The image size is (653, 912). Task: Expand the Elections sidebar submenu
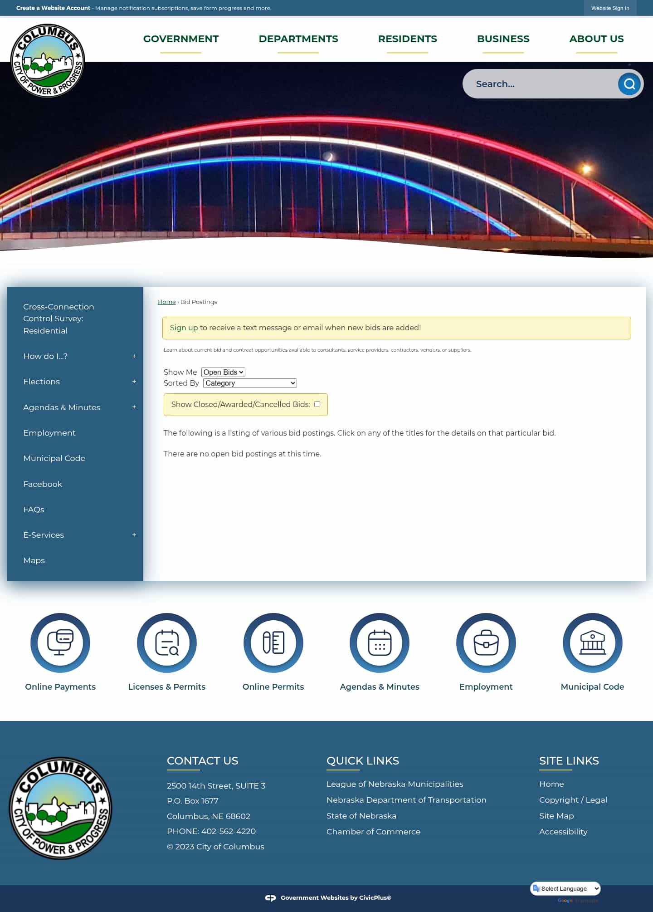click(x=134, y=382)
